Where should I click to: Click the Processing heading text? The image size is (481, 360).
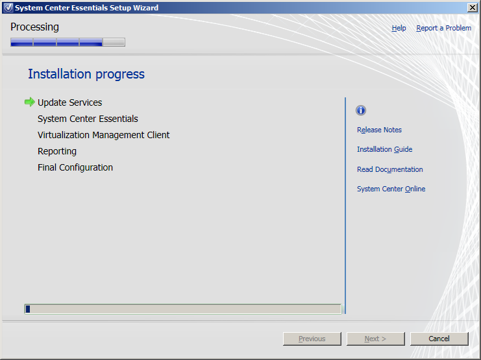pos(34,27)
